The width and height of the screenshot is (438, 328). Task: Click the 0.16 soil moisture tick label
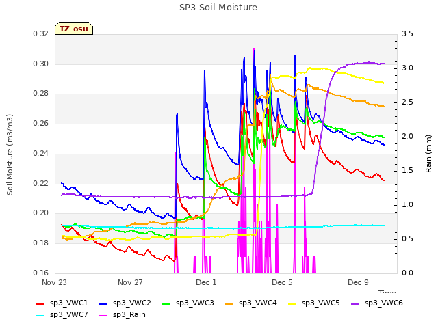pyautogui.click(x=41, y=273)
